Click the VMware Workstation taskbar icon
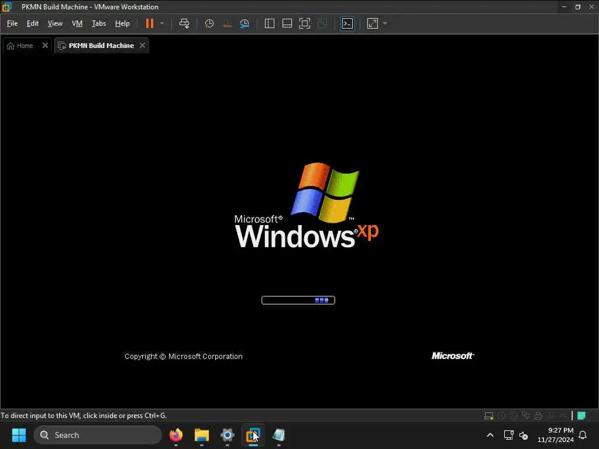The image size is (599, 449). pyautogui.click(x=253, y=435)
